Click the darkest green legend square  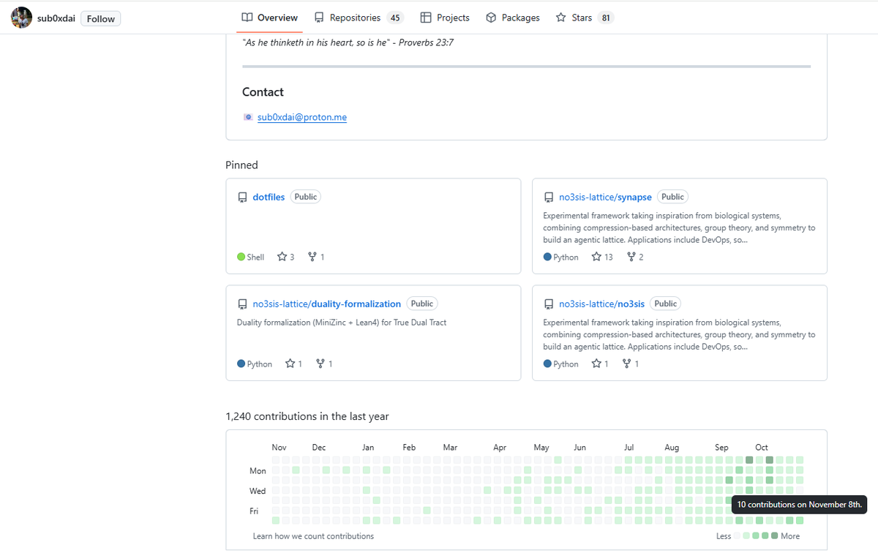tap(774, 536)
